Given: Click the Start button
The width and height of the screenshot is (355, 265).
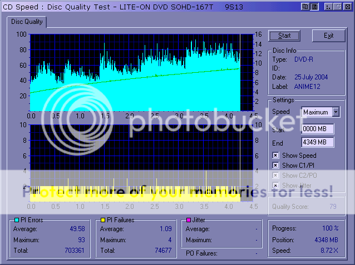Looking at the screenshot, I should (284, 36).
